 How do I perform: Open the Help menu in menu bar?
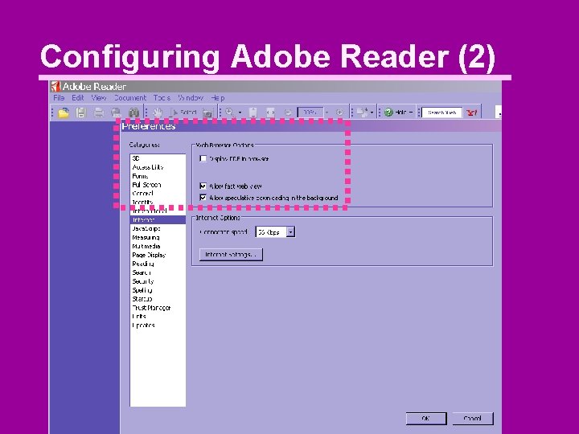(217, 98)
